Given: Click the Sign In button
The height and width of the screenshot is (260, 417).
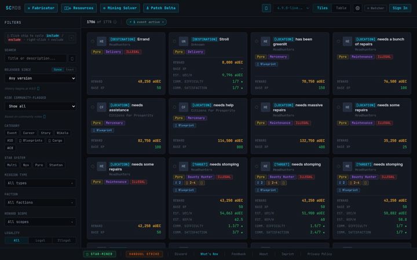Looking at the screenshot, I should [400, 8].
